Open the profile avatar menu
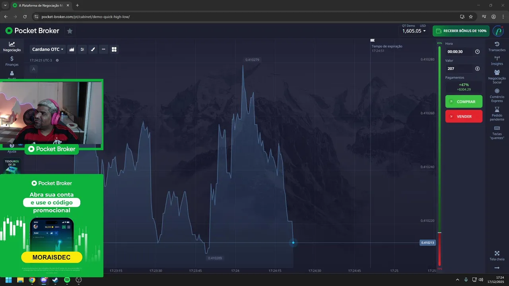The height and width of the screenshot is (286, 509). tap(498, 31)
